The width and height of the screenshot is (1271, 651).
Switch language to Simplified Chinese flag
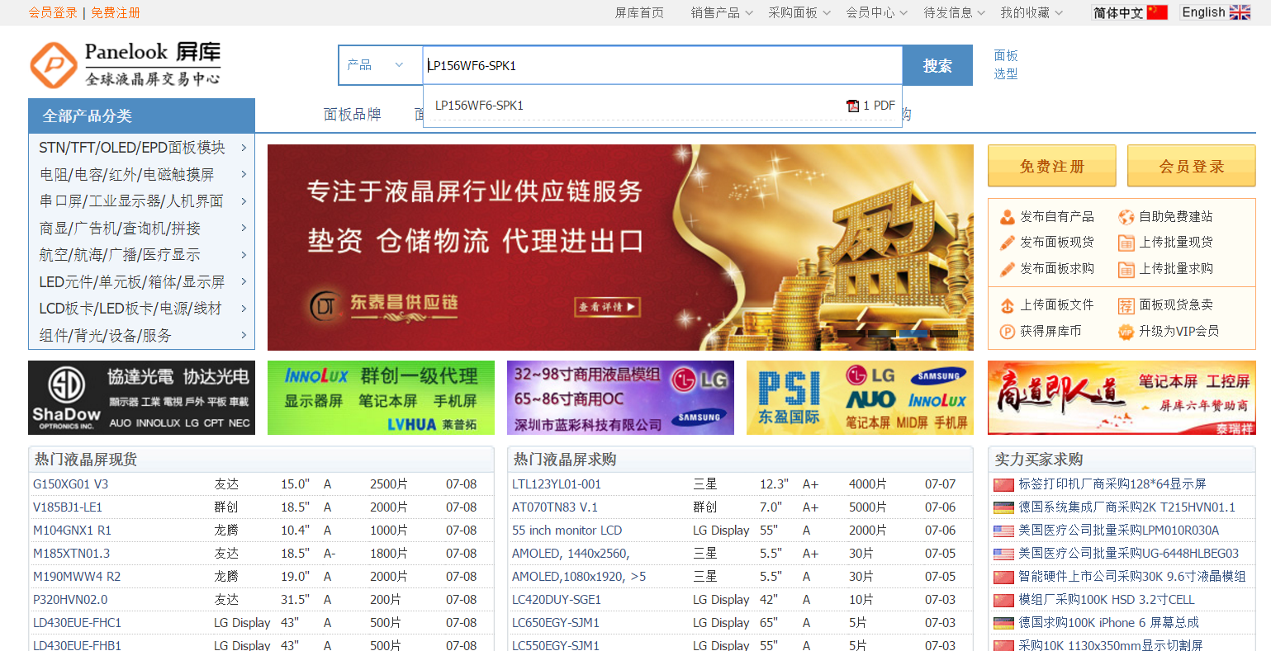click(1157, 12)
